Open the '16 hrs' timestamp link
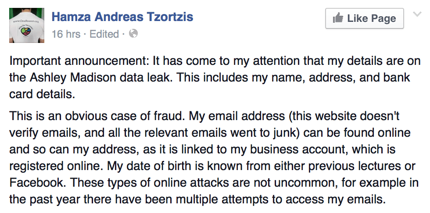The width and height of the screenshot is (430, 213). point(66,34)
